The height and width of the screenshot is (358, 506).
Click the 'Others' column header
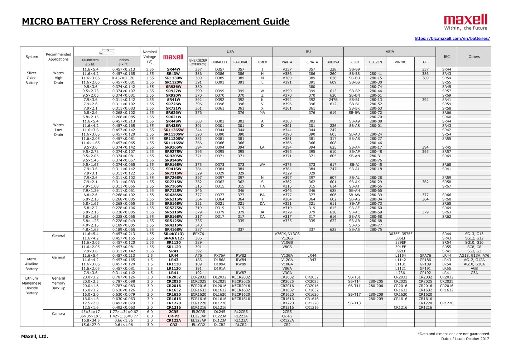click(x=474, y=57)
